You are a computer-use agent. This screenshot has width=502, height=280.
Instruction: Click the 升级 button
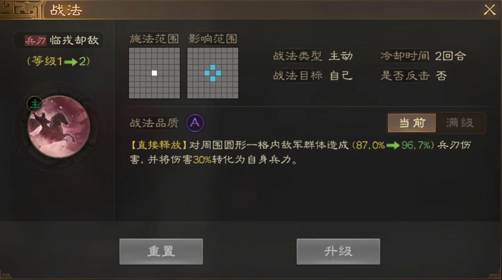[338, 252]
